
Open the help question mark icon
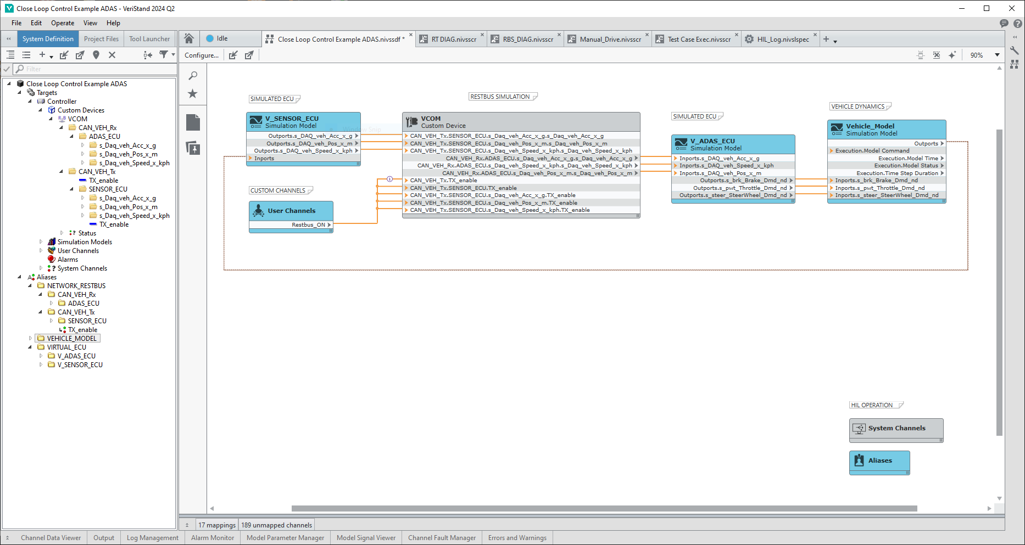(1018, 23)
